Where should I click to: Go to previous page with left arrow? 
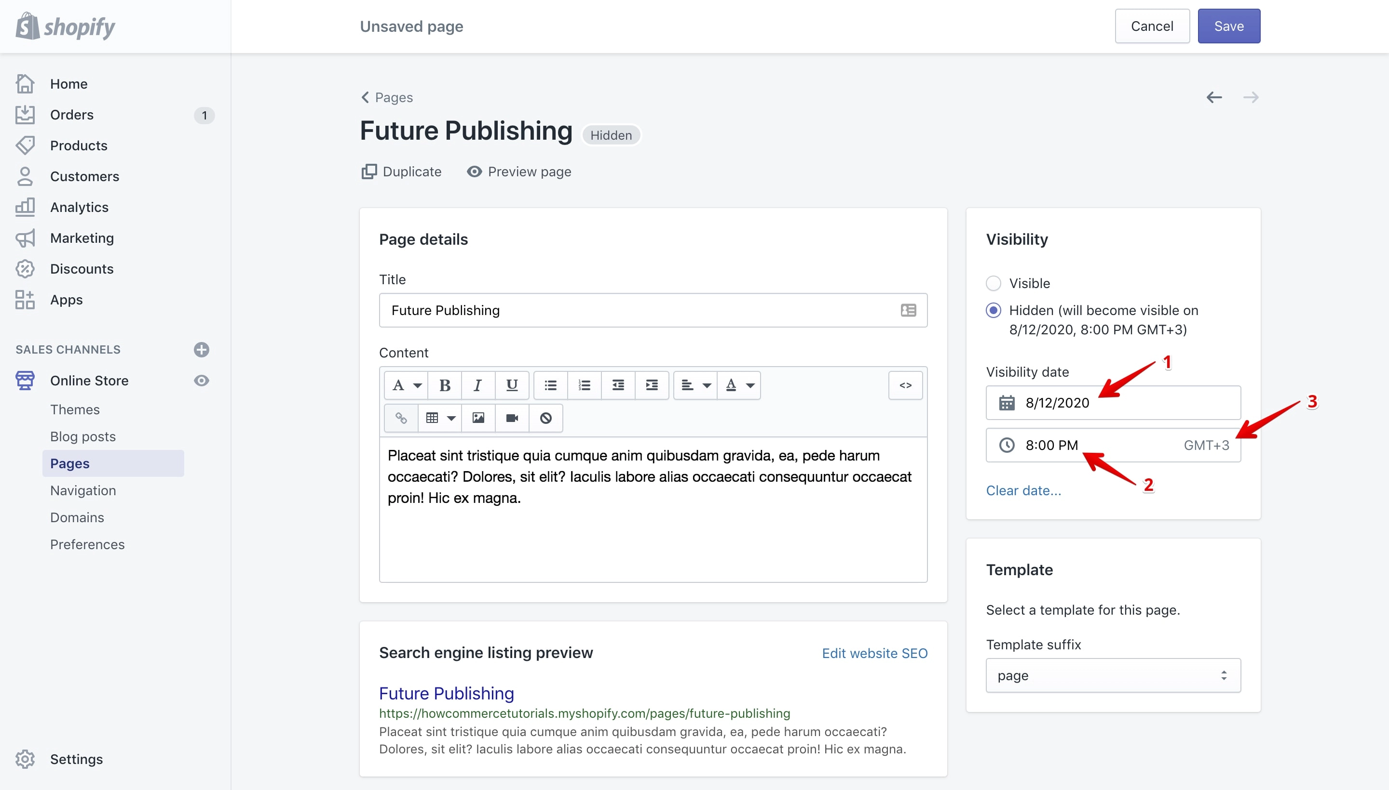tap(1214, 98)
